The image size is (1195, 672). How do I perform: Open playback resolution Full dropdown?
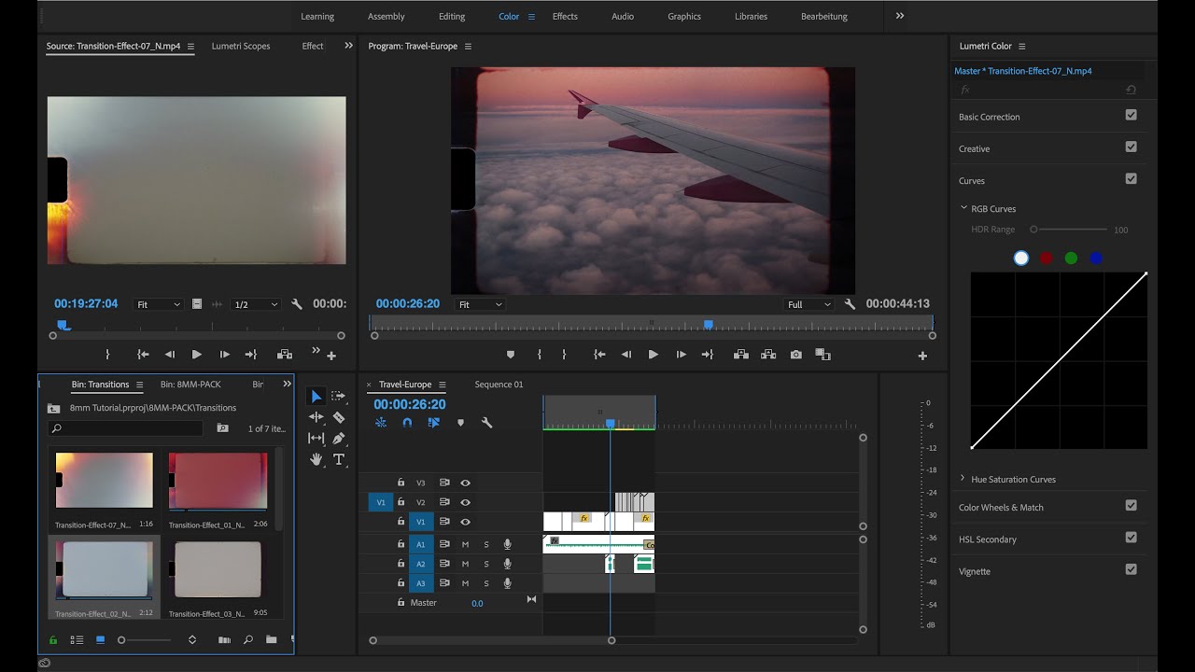tap(808, 304)
